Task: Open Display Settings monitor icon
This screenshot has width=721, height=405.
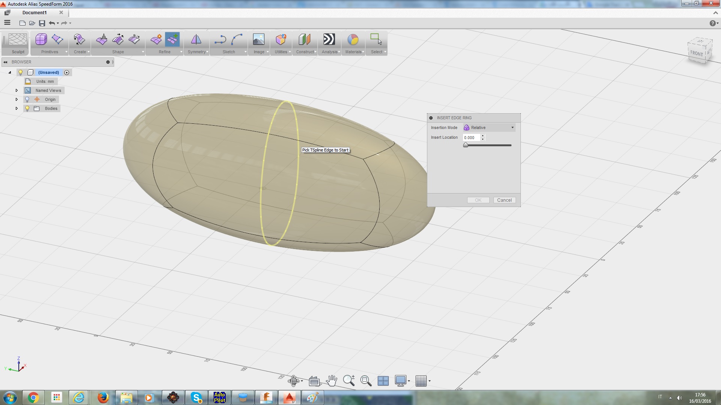Action: point(401,381)
